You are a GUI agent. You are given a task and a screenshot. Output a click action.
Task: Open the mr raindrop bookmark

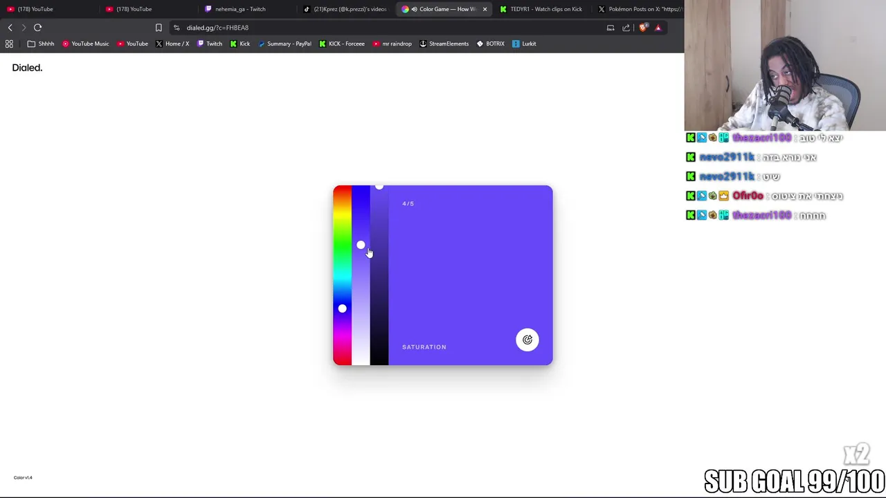392,44
